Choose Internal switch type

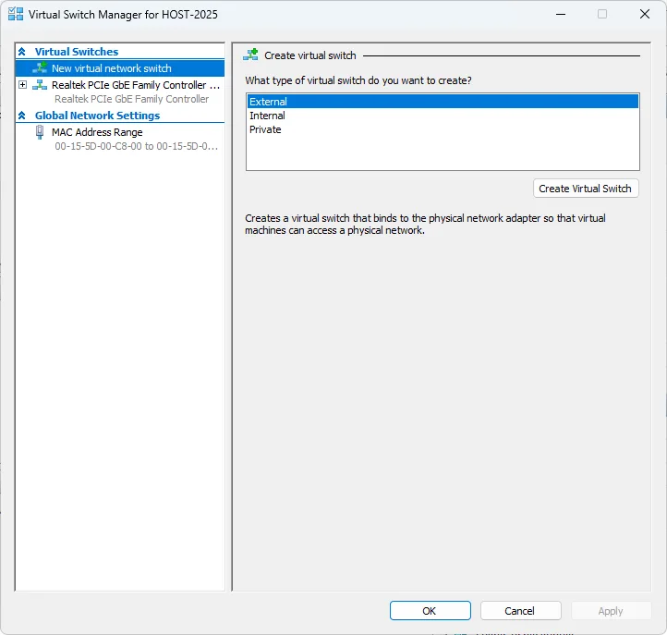(x=443, y=116)
